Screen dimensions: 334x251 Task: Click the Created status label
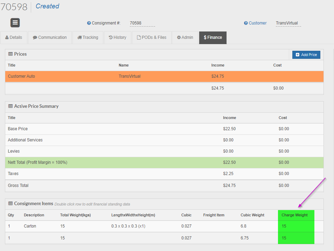[47, 6]
